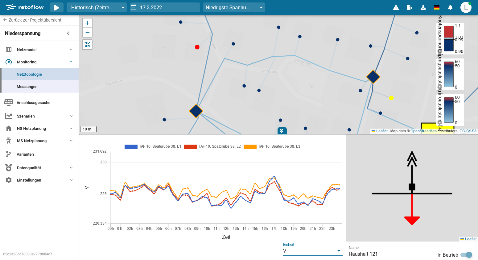The image size is (478, 260).
Task: Click the Monitoring gauge icon
Action: (x=9, y=62)
